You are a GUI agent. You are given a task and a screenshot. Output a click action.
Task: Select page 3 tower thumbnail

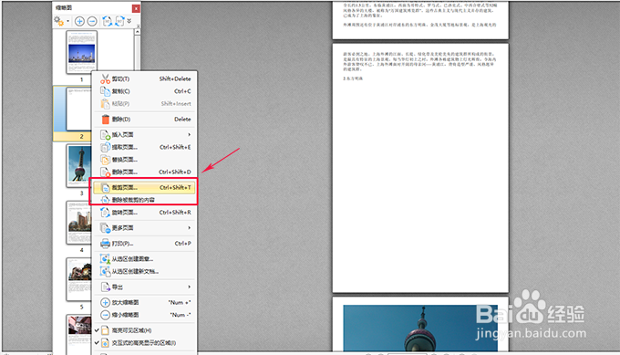(79, 165)
